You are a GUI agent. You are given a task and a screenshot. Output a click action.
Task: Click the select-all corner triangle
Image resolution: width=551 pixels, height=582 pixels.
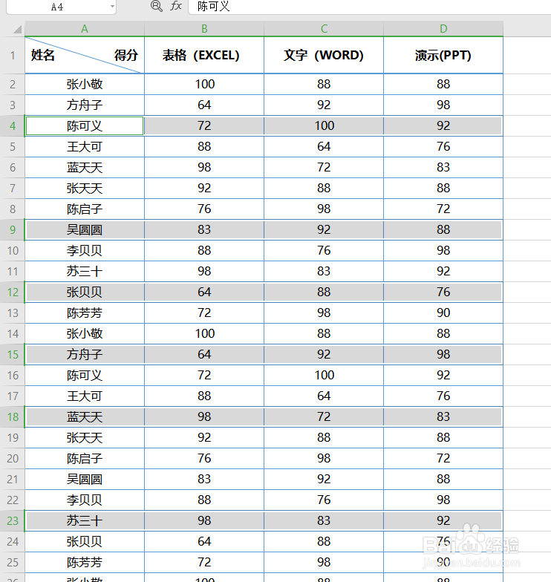tap(17, 29)
